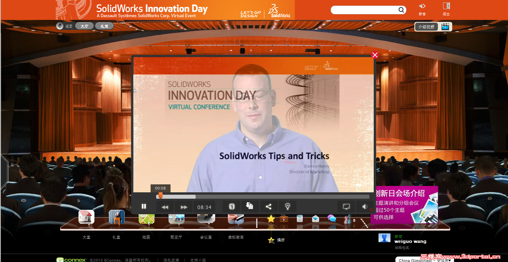The image size is (508, 262).
Task: Click the 08:34 duration display
Action: click(x=204, y=207)
